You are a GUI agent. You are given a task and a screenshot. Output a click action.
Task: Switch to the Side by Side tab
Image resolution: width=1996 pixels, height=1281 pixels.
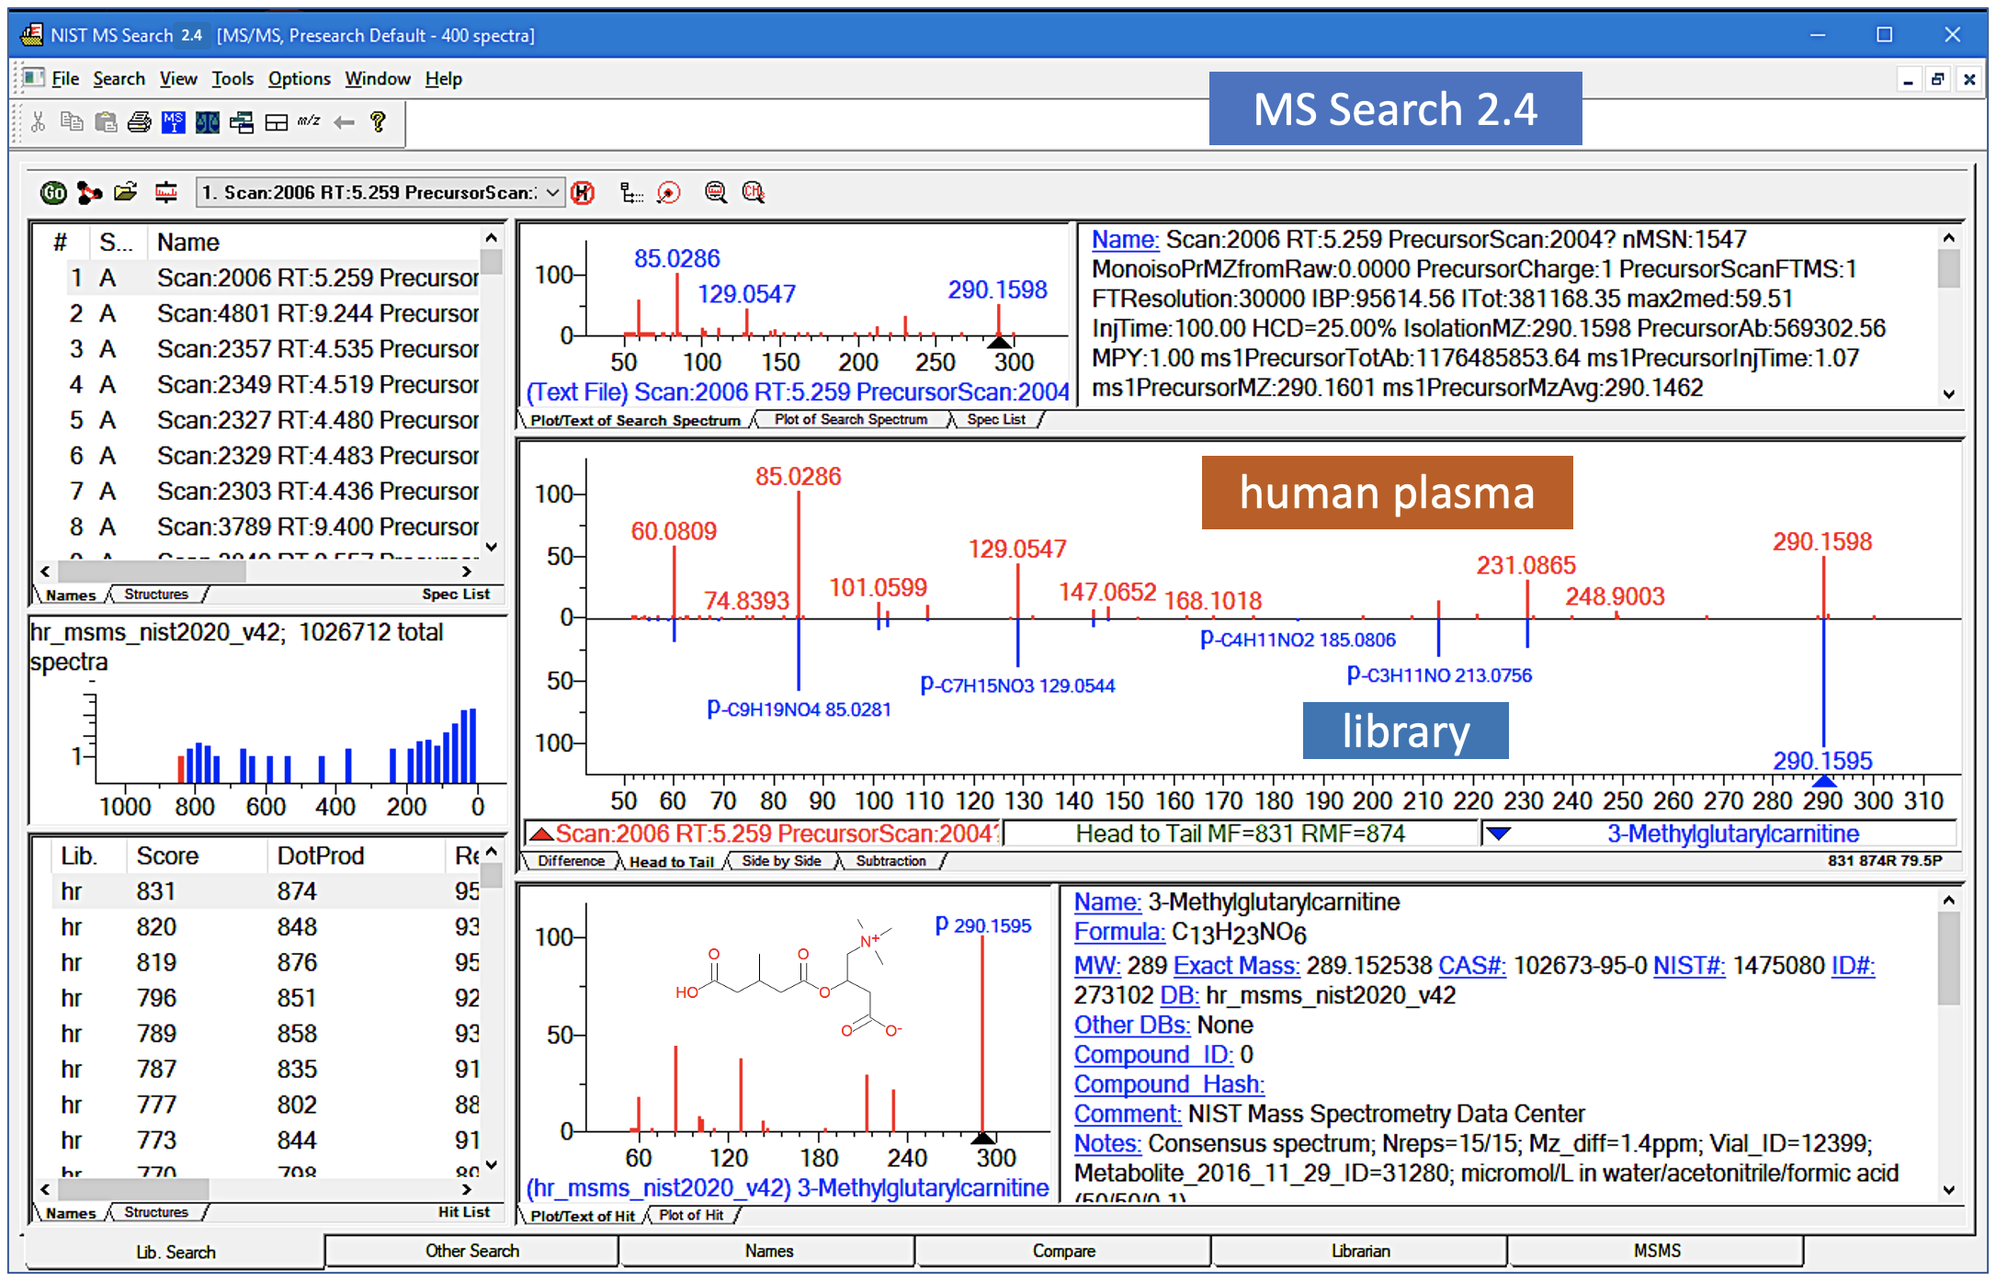tap(781, 861)
